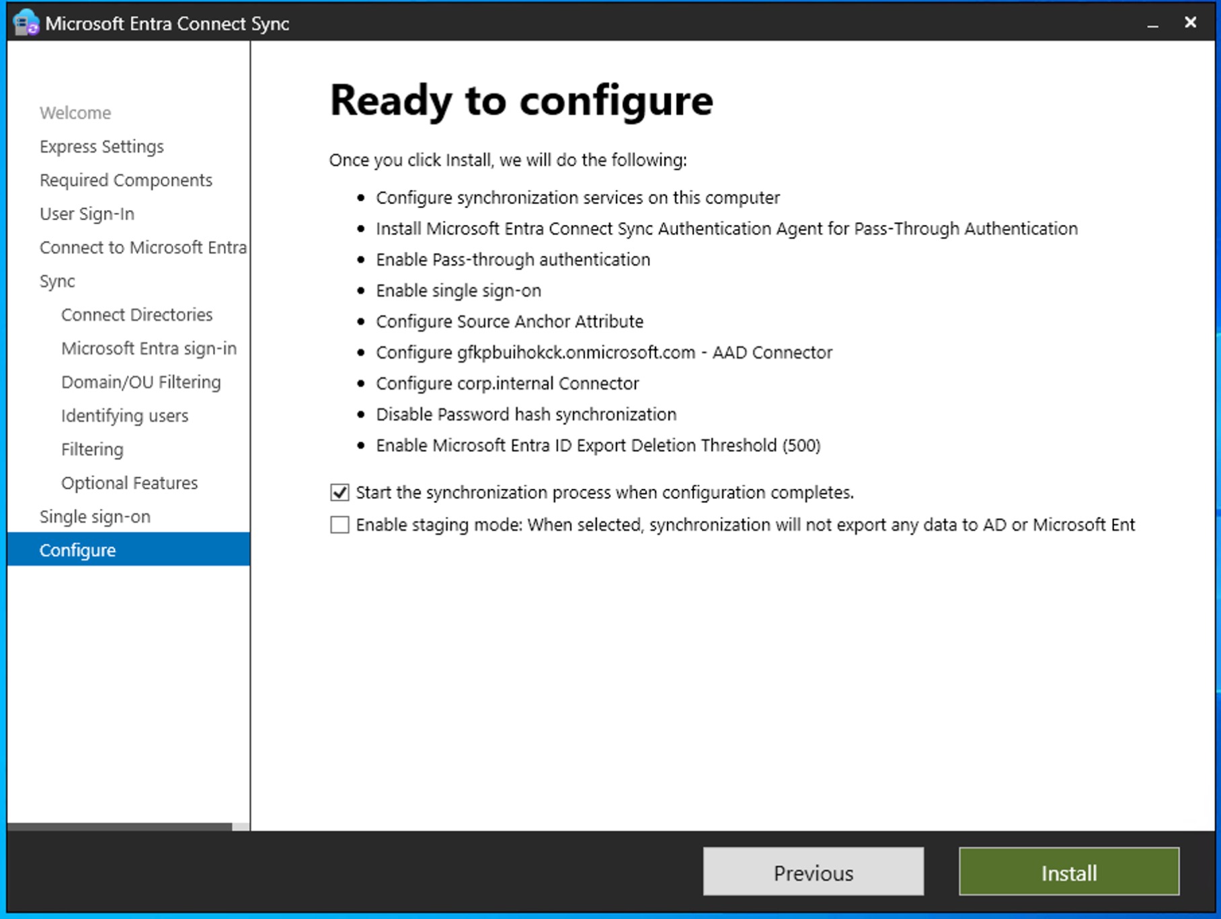This screenshot has width=1221, height=919.
Task: Select Microsoft Entra sign-in step
Action: (x=149, y=348)
